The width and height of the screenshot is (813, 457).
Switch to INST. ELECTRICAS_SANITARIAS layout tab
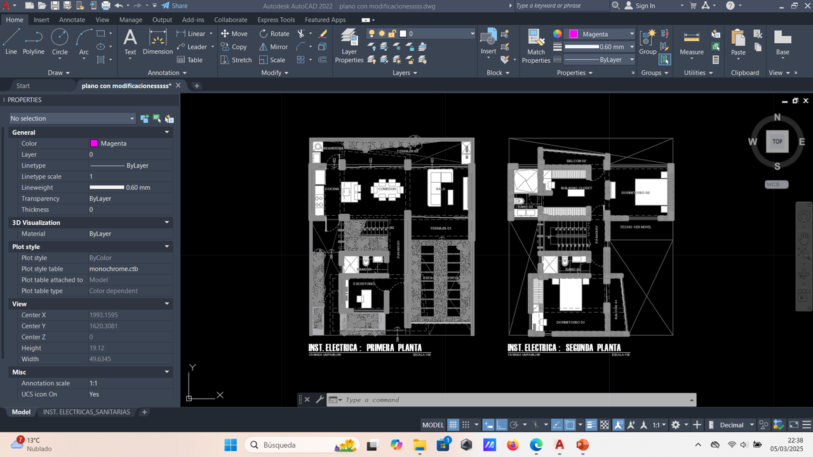(86, 412)
